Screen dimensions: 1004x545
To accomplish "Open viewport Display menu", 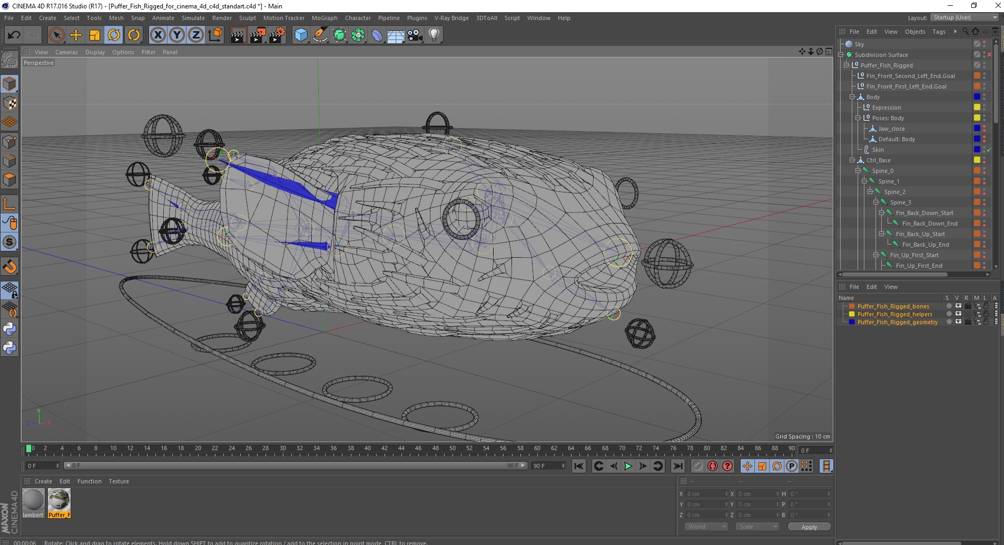I will click(x=95, y=52).
